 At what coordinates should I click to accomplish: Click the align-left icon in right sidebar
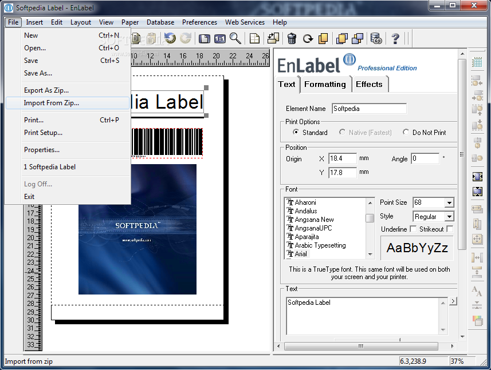pos(477,81)
